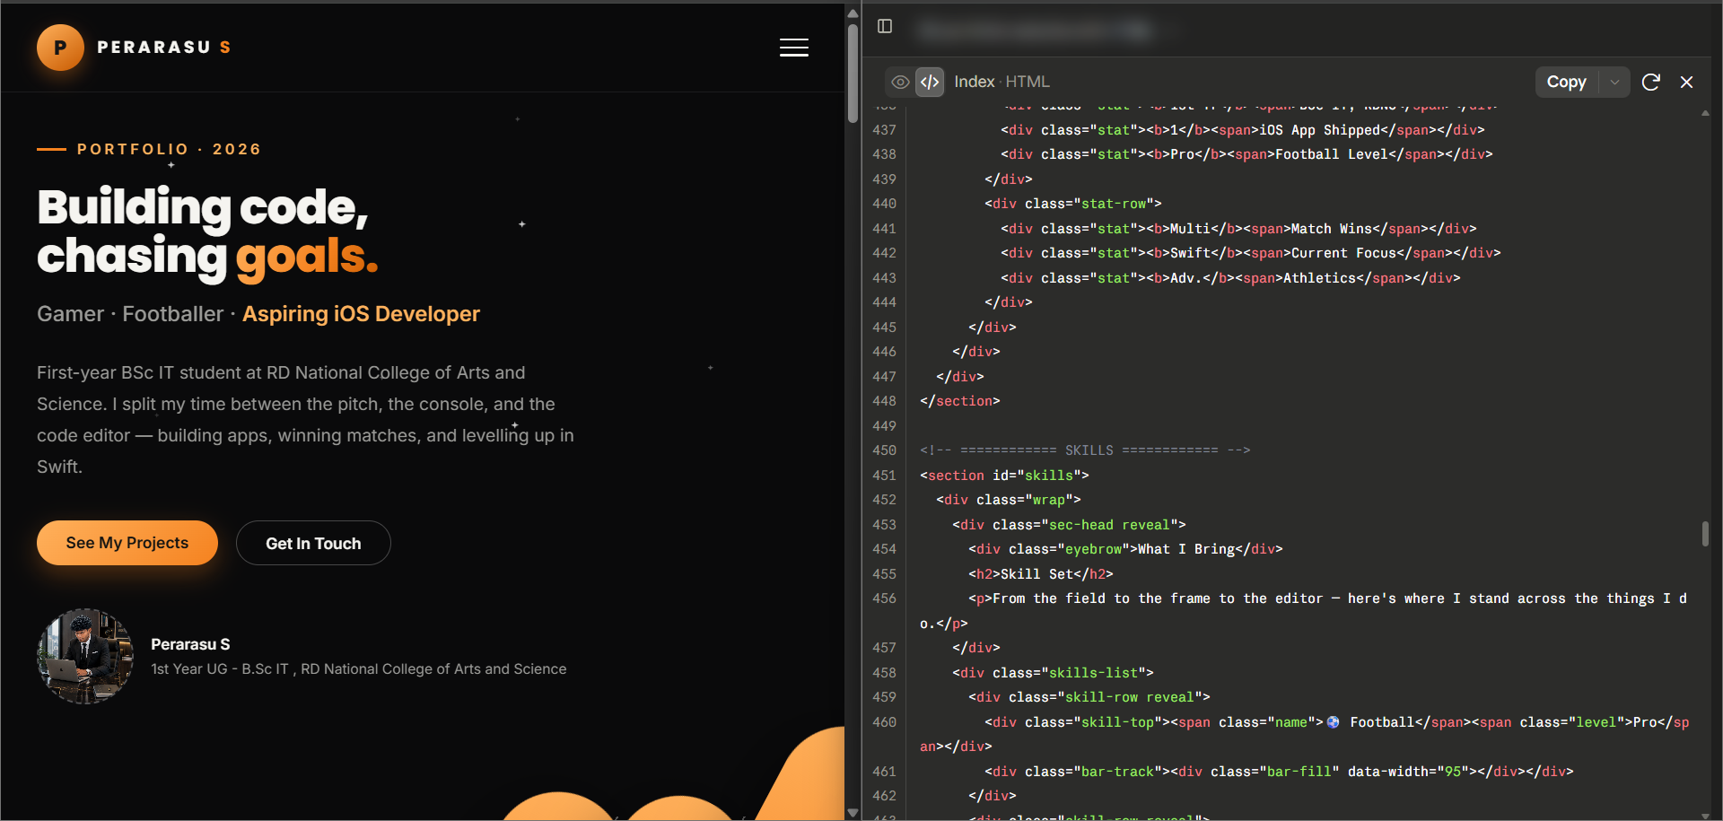Click the scroll-up arrow of preview scrollbar
This screenshot has width=1723, height=821.
(x=853, y=13)
